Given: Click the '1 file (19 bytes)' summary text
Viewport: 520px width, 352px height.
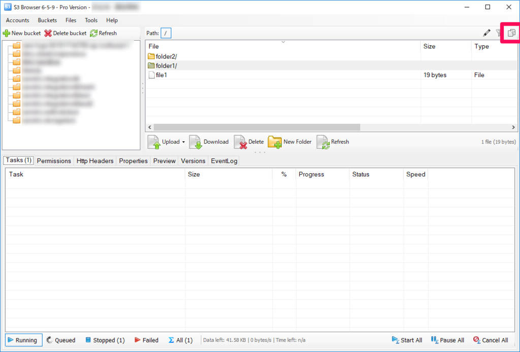Looking at the screenshot, I should 499,142.
